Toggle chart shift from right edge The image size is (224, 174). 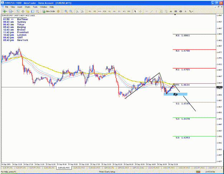(82, 11)
